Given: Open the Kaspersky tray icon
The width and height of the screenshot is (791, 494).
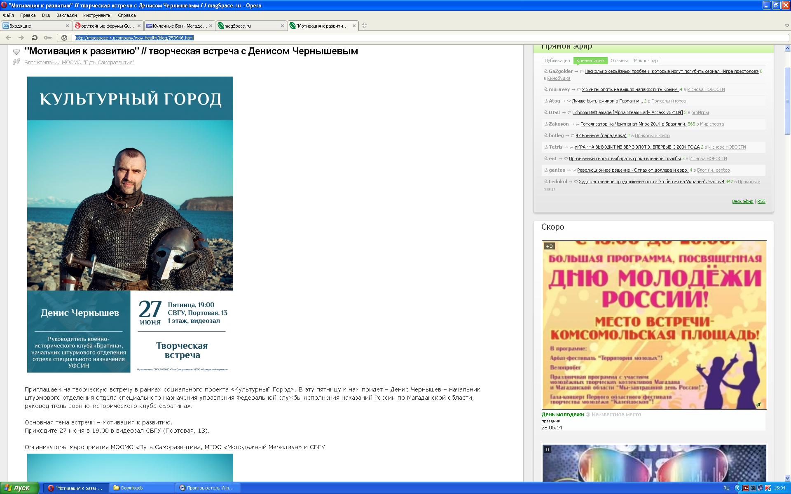Looking at the screenshot, I should coord(768,488).
